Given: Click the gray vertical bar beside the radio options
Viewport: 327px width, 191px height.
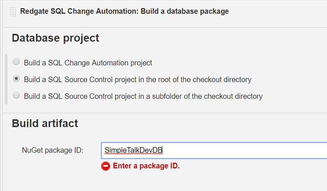Looking at the screenshot, I should coord(6,79).
